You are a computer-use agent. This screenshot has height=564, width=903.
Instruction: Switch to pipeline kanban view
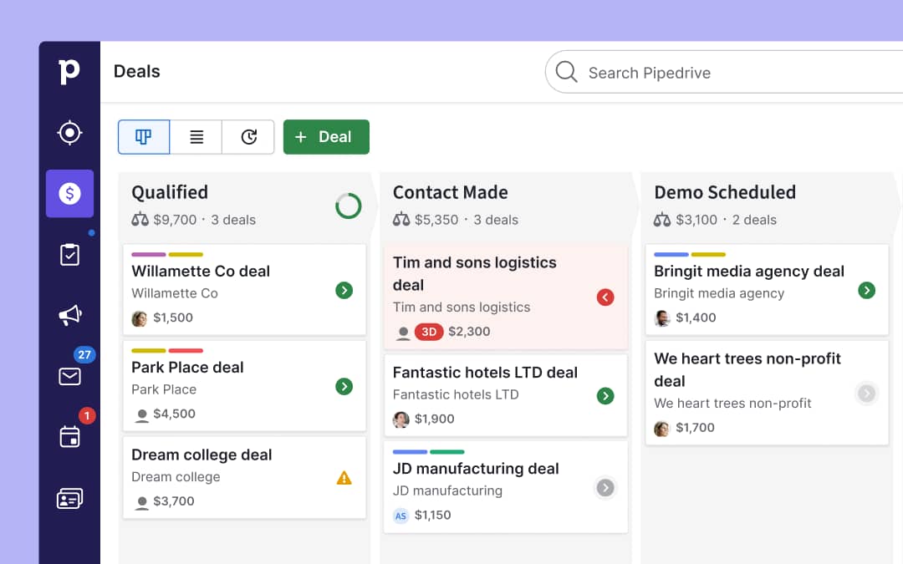tap(144, 137)
